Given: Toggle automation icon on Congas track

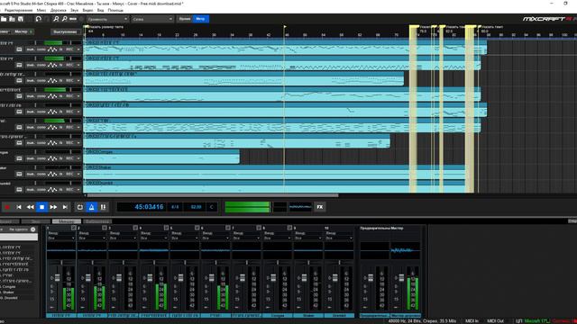Looking at the screenshot, I should (52, 158).
